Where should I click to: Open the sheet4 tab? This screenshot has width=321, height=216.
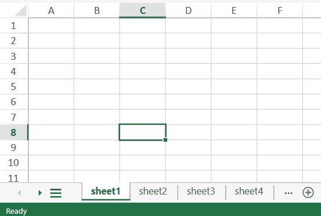pyautogui.click(x=249, y=192)
